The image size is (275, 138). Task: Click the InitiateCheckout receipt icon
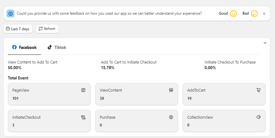83,117
